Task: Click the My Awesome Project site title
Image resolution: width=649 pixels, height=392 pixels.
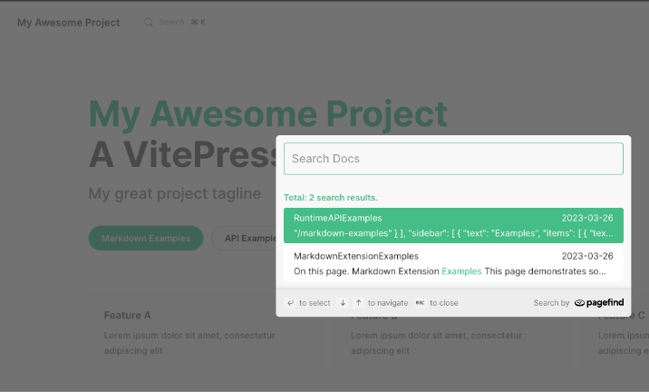Action: coord(68,23)
